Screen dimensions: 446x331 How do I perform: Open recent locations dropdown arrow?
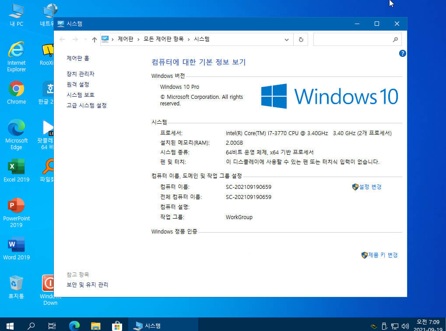(x=85, y=39)
